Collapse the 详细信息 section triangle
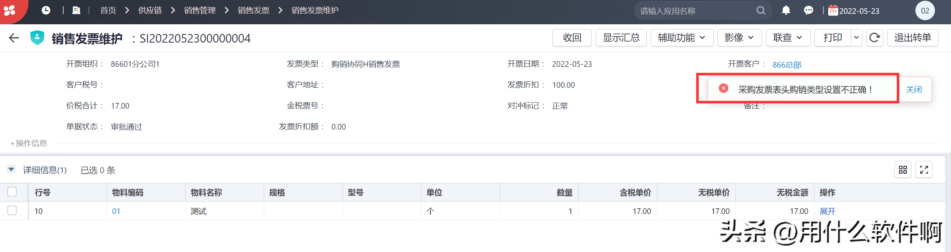951x252 pixels. coord(11,170)
